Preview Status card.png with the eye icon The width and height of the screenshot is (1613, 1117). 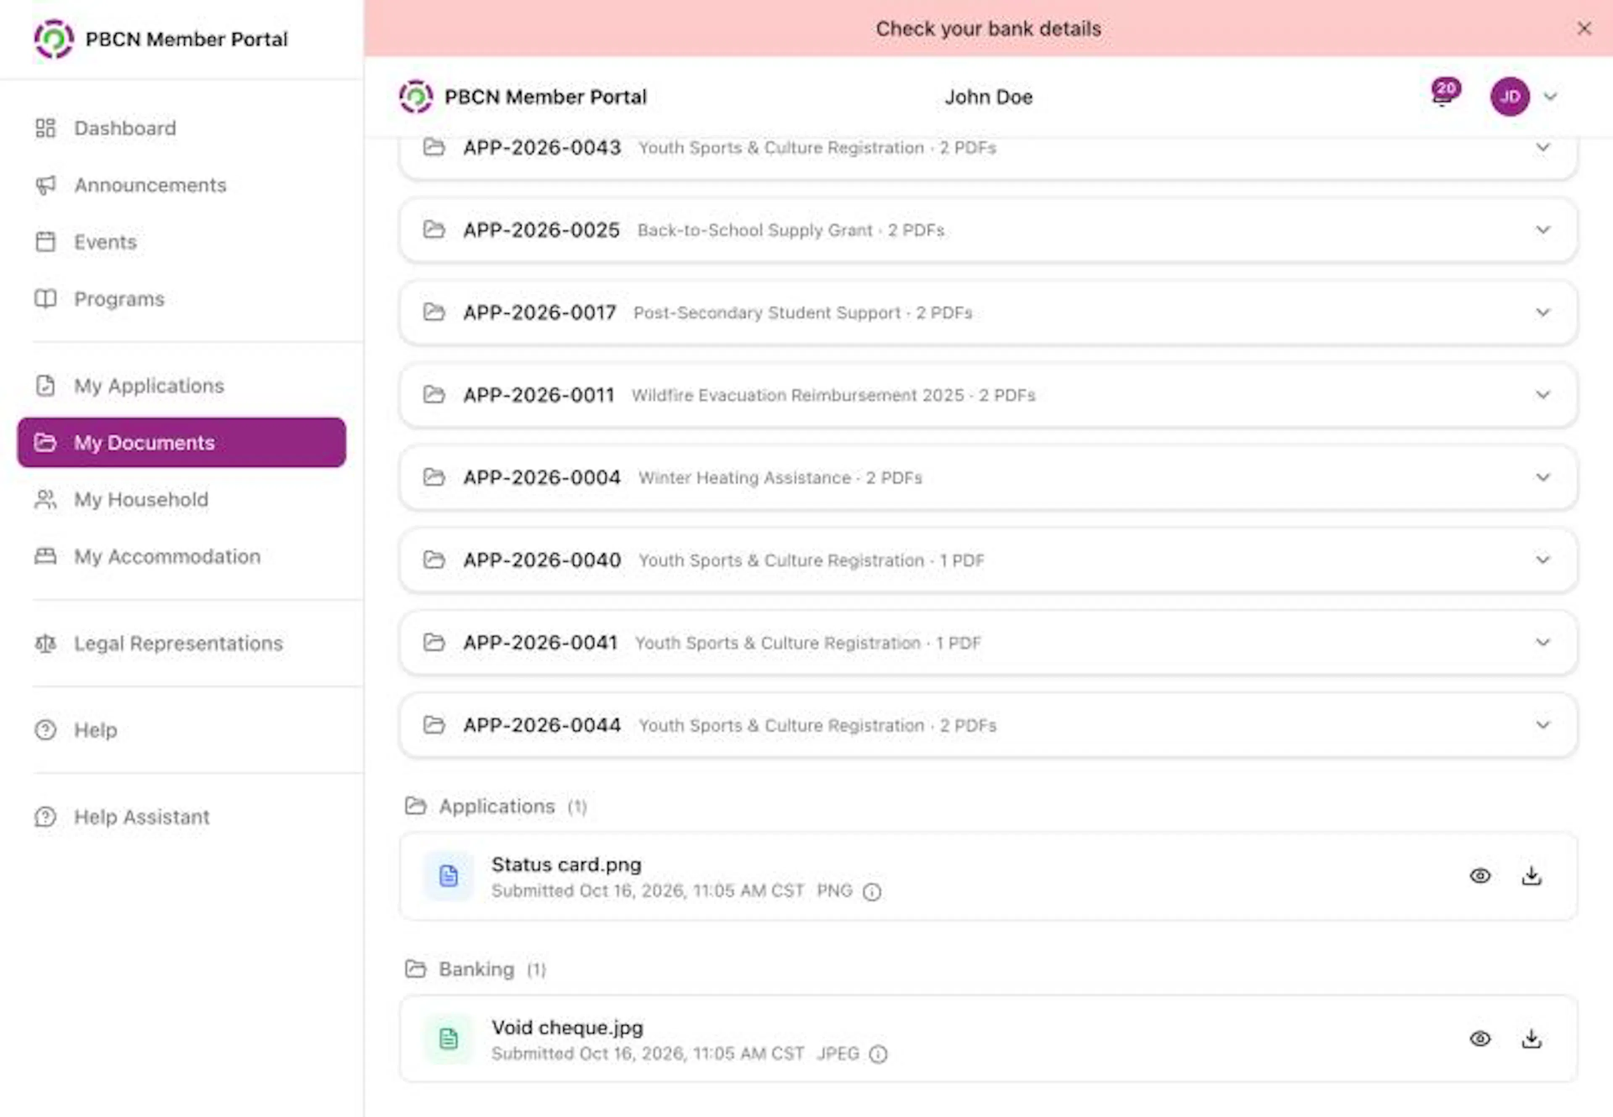tap(1479, 875)
